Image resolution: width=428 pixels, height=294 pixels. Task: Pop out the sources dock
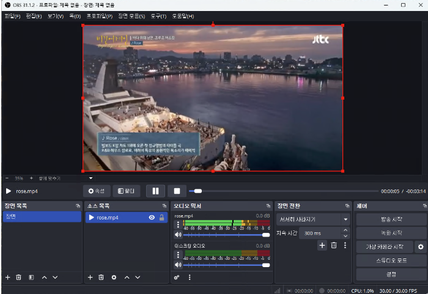[x=164, y=206]
